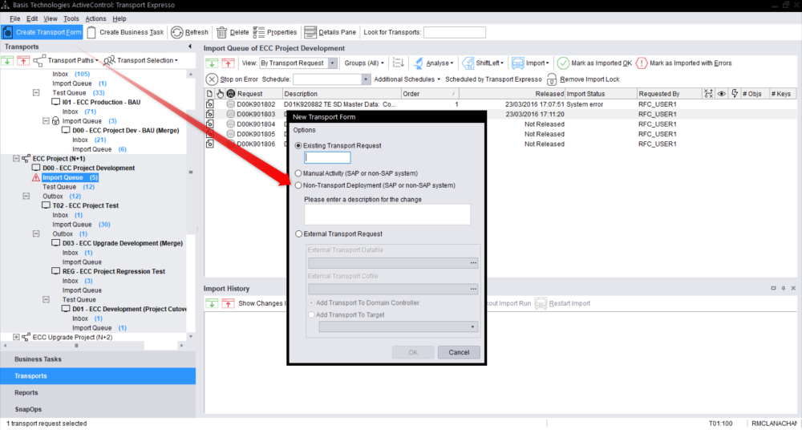
Task: Switch to the Transports section
Action: click(x=98, y=376)
